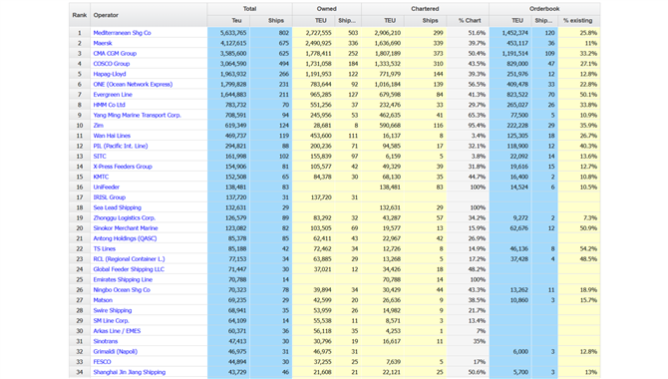Click the TS Lines link

(x=104, y=248)
